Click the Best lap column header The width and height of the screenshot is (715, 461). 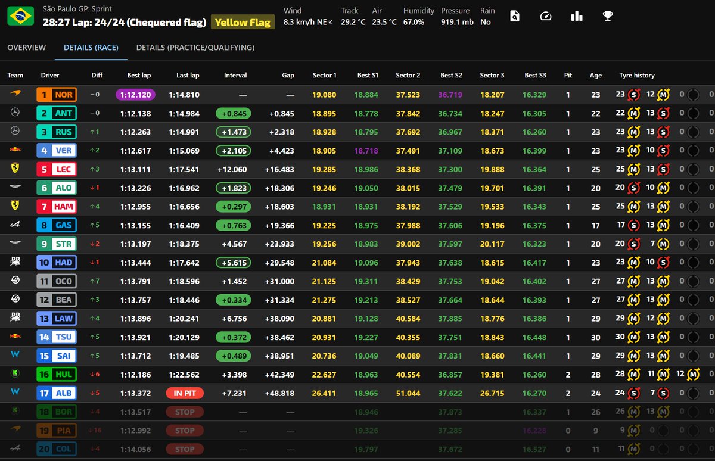[139, 75]
